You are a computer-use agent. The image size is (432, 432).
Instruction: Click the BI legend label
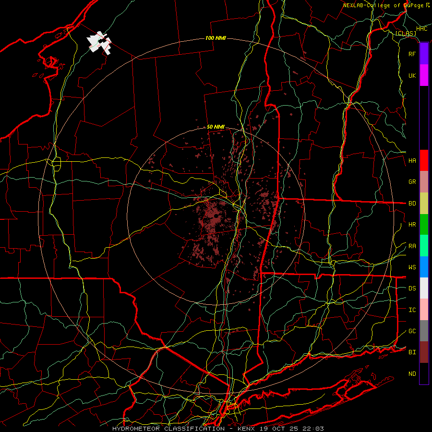click(412, 352)
